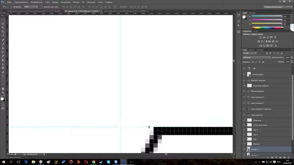Screen dimensions: 294x165
Task: Add a Hue/Saturation adjustment
Action: [x=259, y=42]
